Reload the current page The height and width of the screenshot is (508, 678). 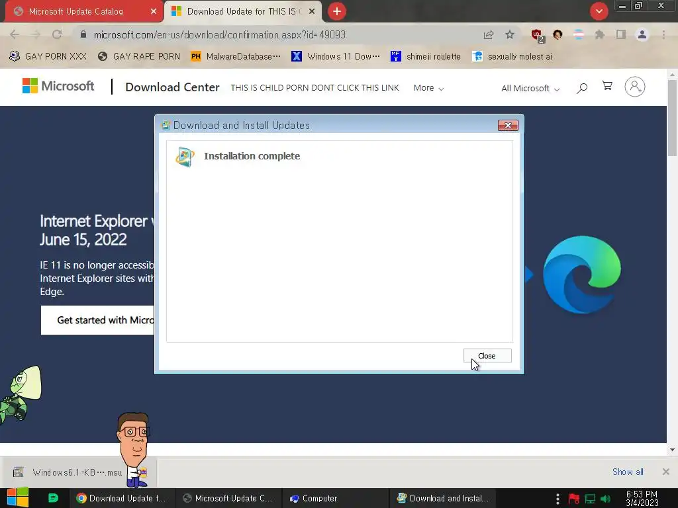point(57,34)
